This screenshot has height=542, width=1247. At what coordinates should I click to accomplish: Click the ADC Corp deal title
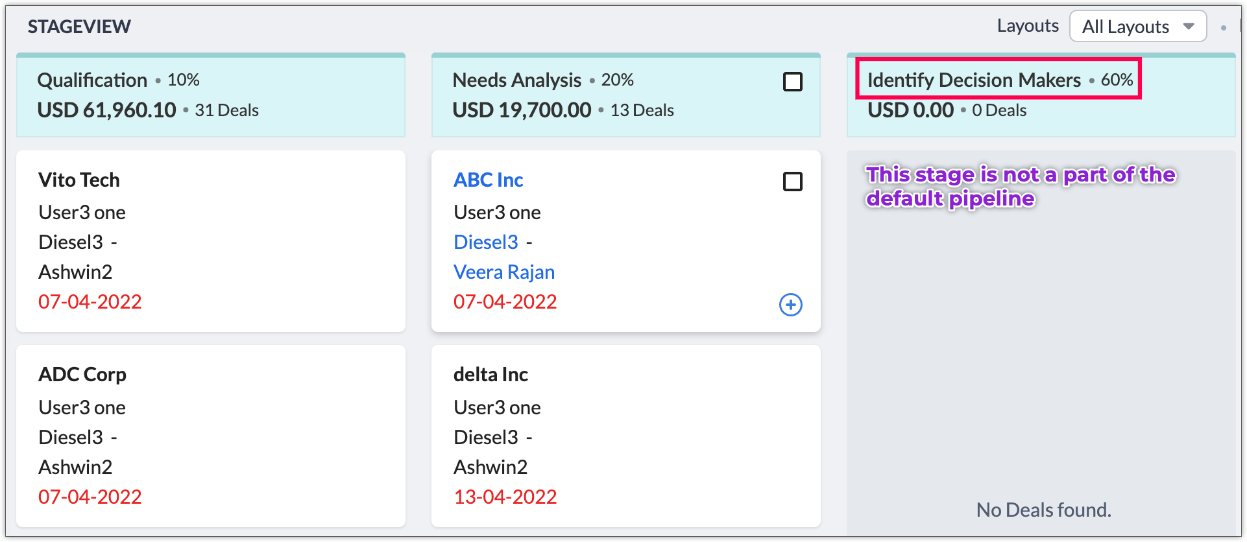[82, 374]
